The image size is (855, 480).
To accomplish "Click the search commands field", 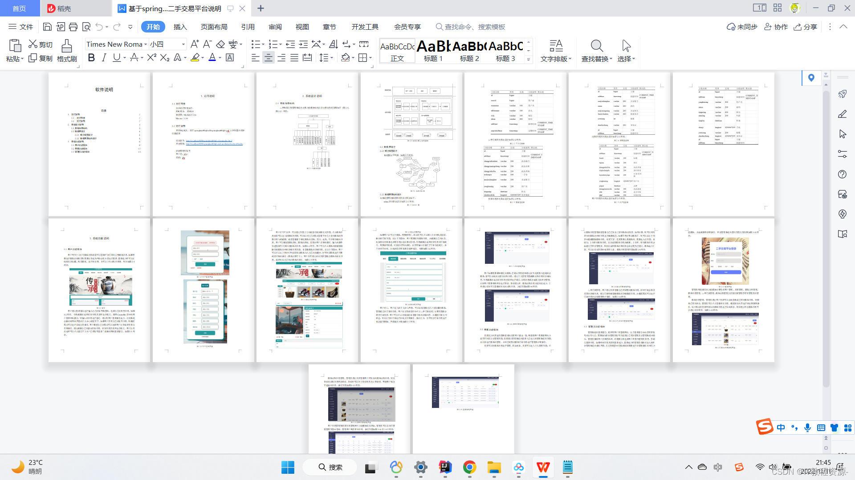I will [x=471, y=27].
